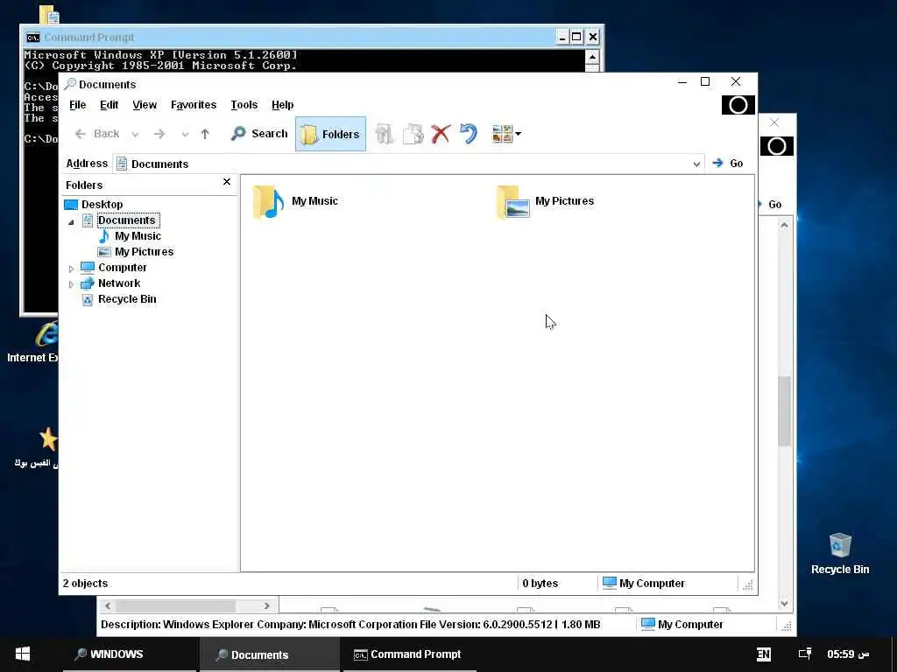The image size is (897, 672).
Task: Click the Go button next to Address
Action: [728, 164]
